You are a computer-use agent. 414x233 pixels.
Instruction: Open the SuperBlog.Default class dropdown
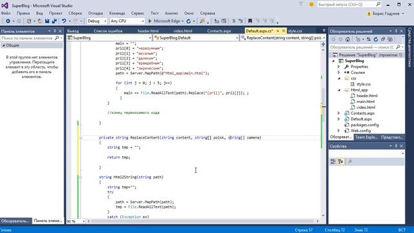[237, 38]
